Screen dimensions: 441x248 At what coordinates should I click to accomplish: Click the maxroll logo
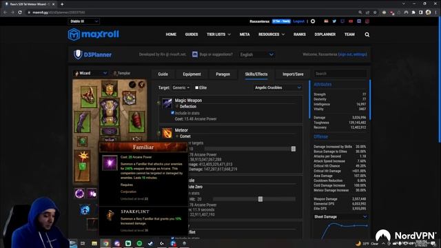tap(94, 34)
